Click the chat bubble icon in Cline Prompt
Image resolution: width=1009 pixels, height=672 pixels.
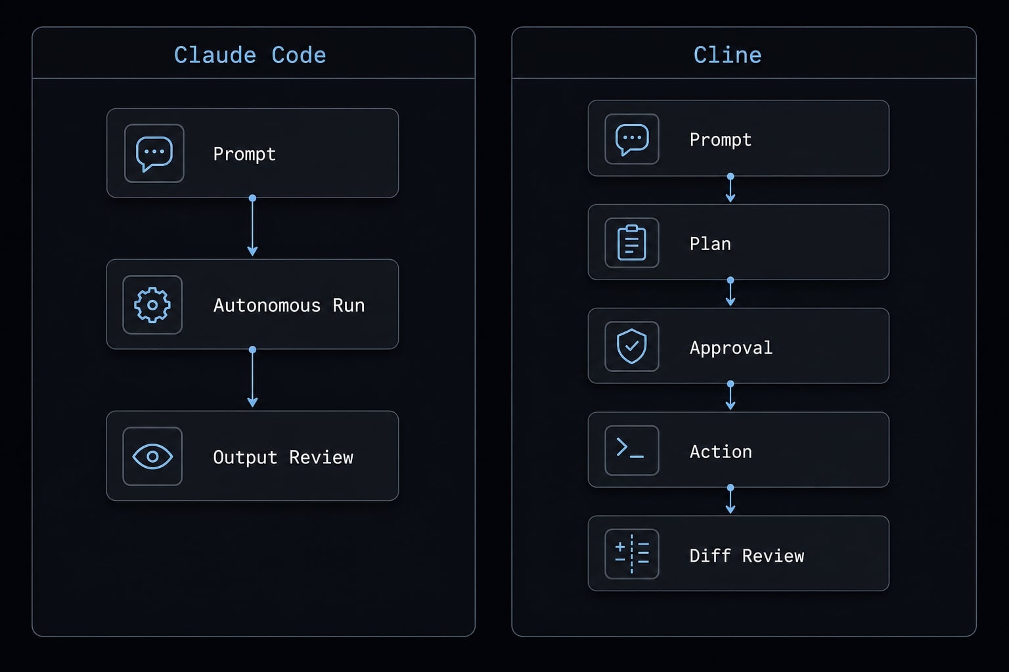pos(632,139)
